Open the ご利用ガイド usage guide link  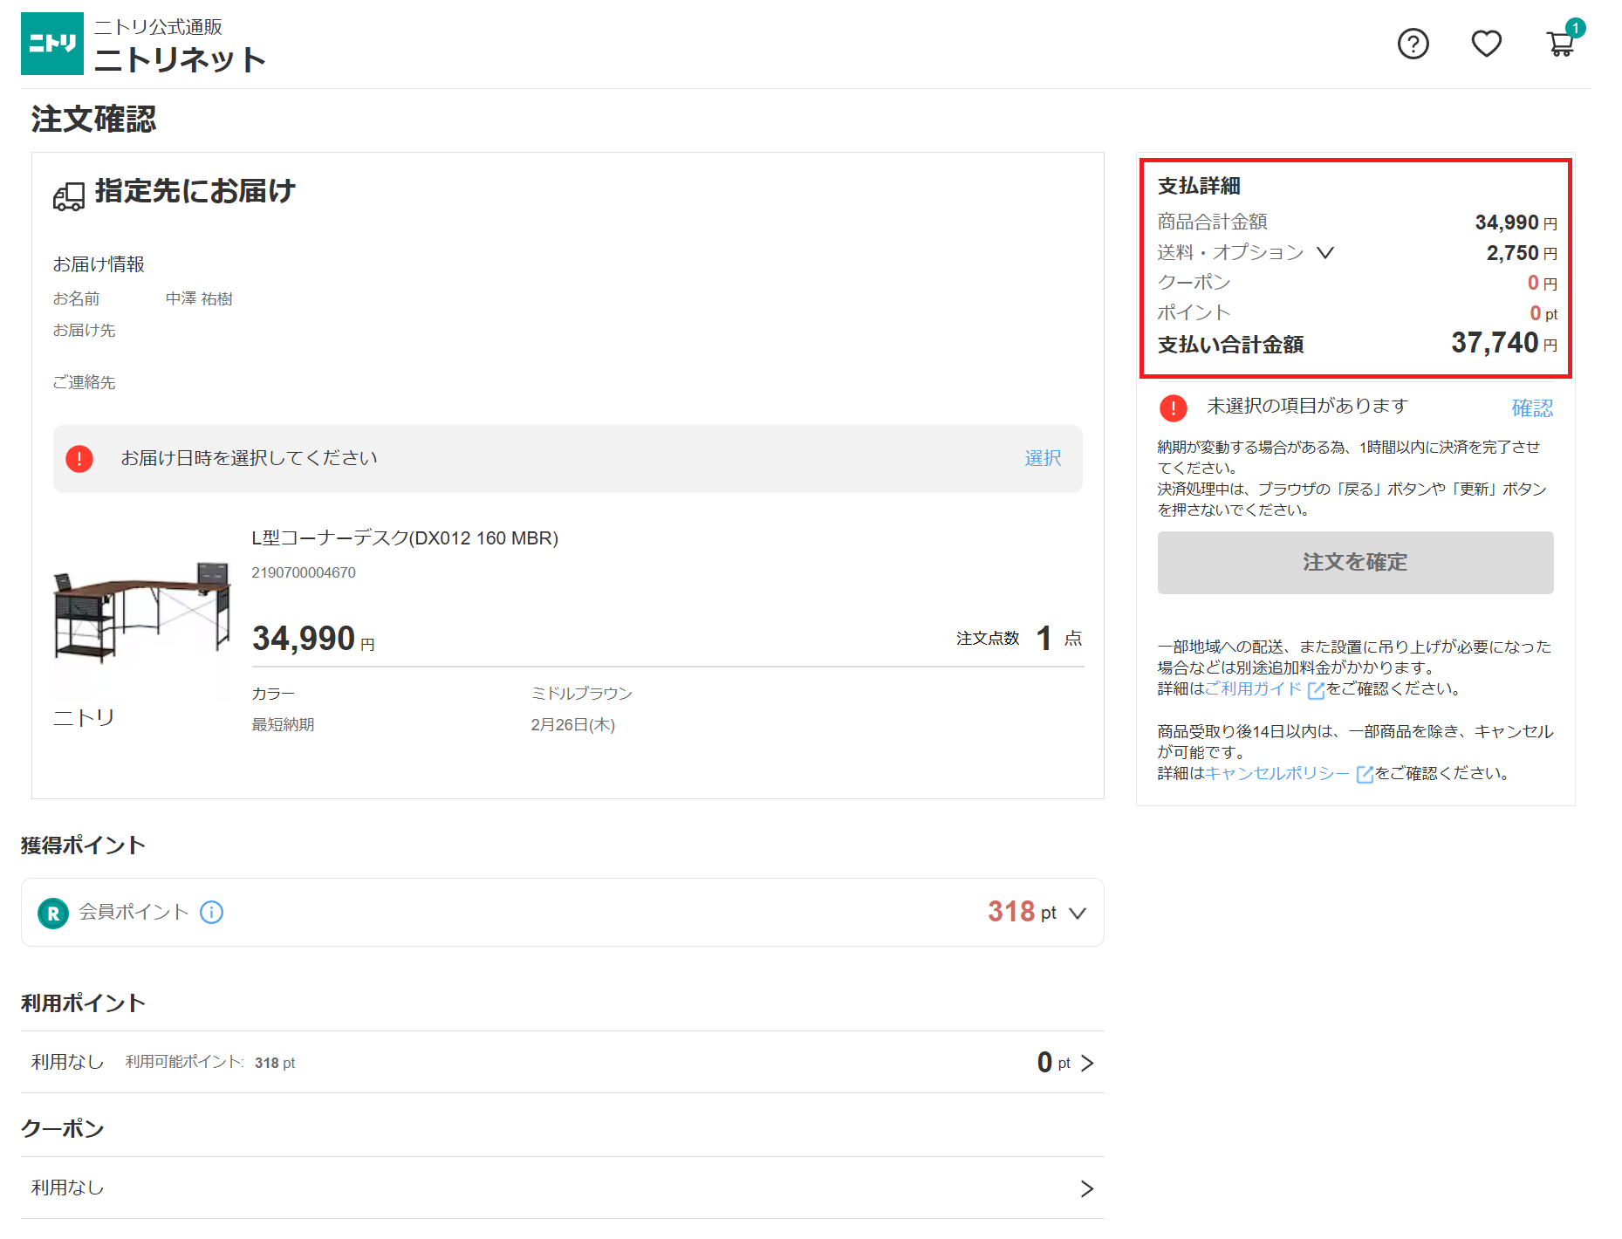point(1254,688)
